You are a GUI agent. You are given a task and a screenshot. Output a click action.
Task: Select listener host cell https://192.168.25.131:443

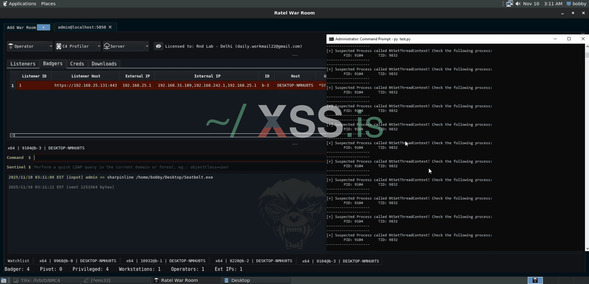coord(86,85)
